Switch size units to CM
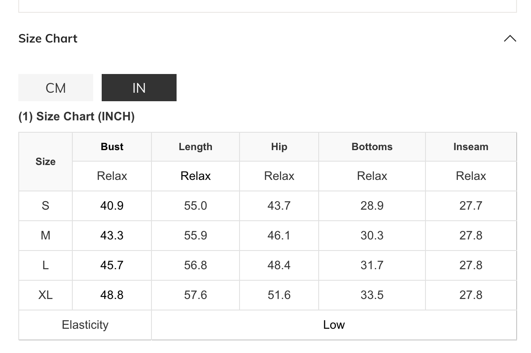Image resolution: width=531 pixels, height=353 pixels. (x=56, y=88)
